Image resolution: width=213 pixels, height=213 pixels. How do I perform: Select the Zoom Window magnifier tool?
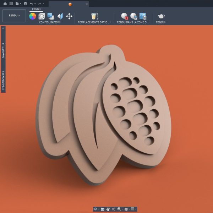point(119,209)
